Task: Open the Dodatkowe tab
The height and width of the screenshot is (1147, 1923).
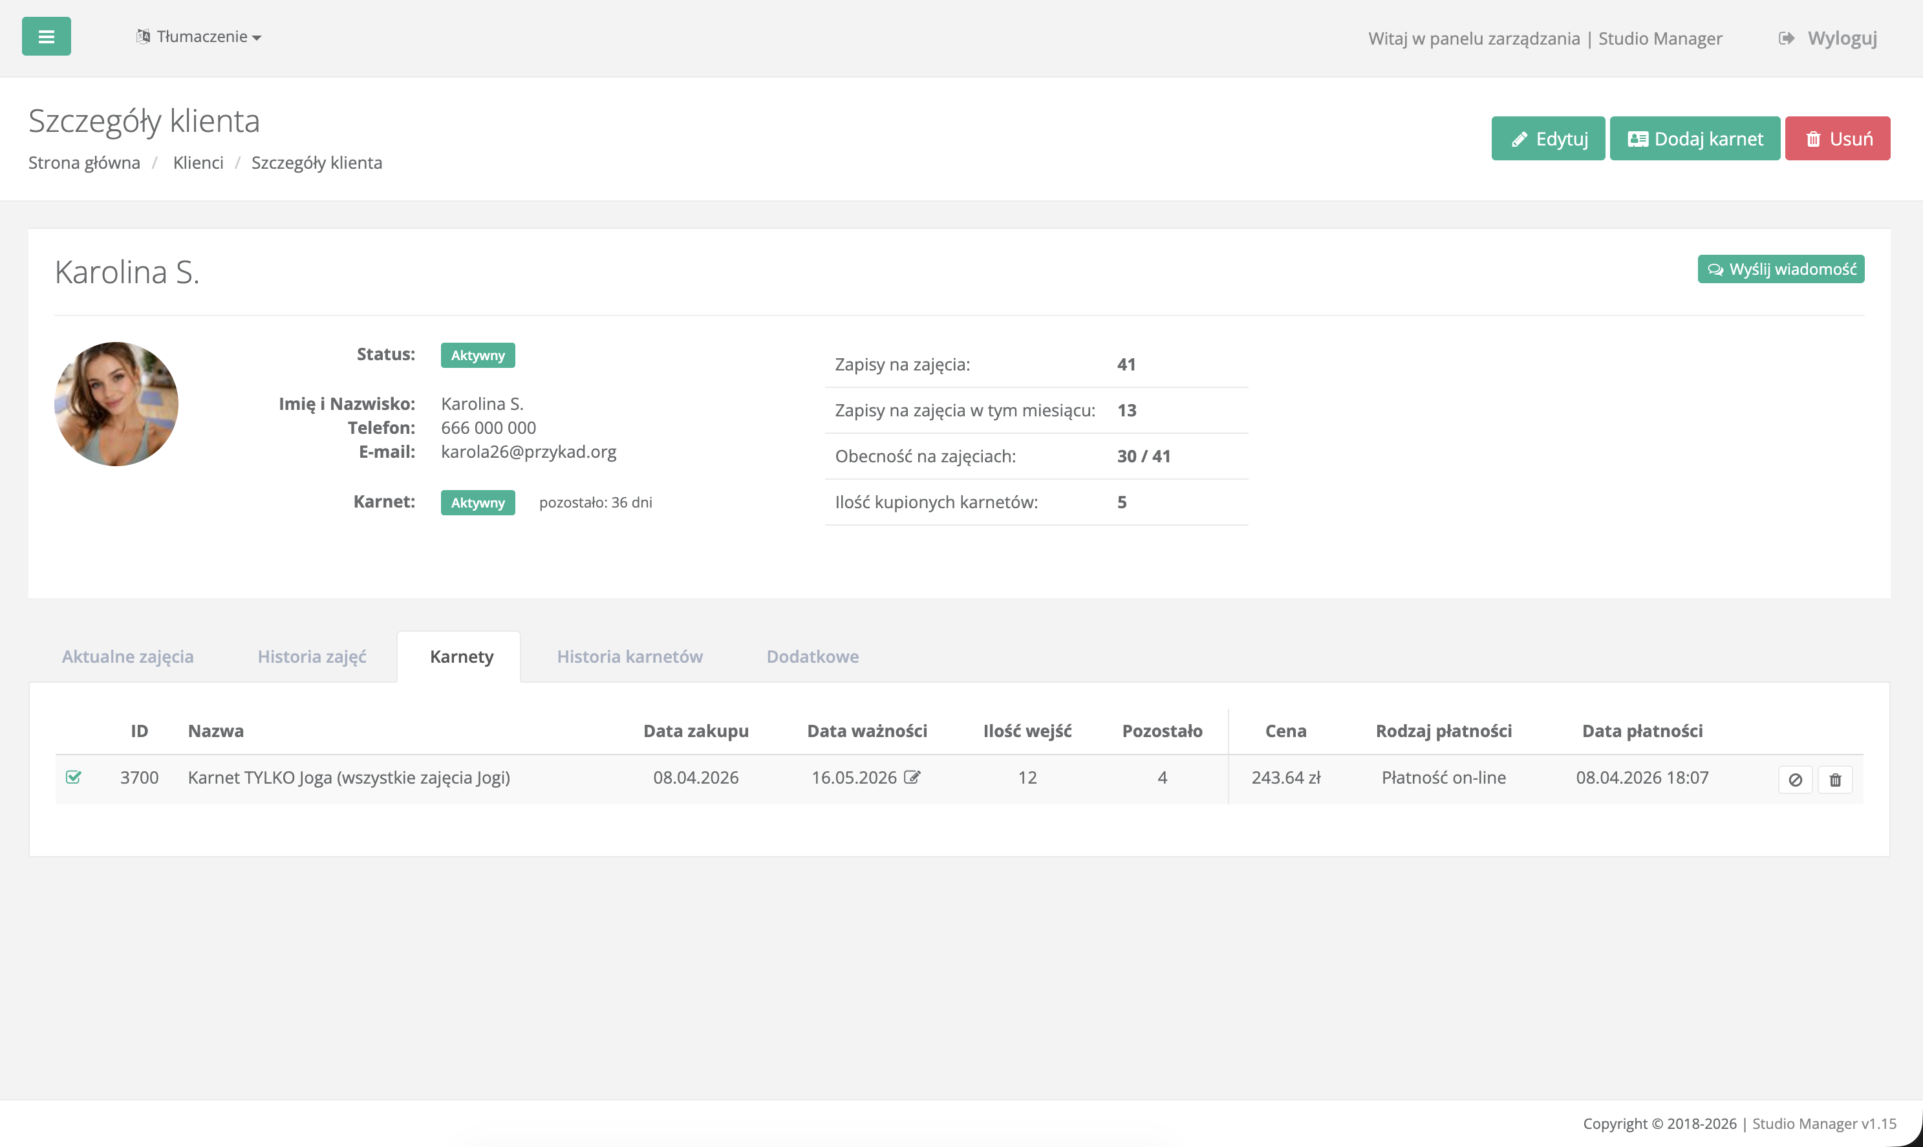Action: (x=811, y=656)
